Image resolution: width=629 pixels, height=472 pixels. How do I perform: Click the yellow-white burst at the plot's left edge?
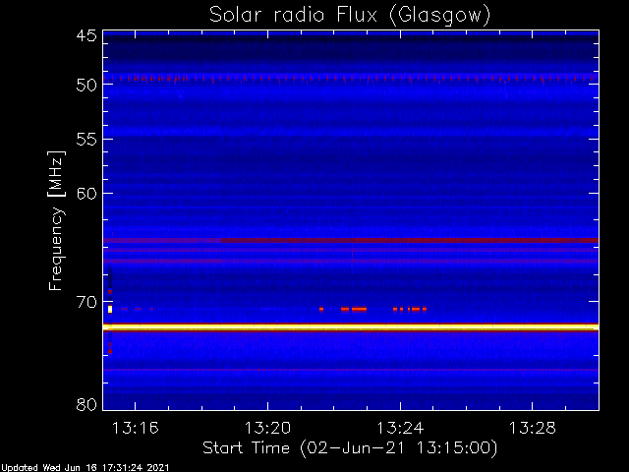[x=110, y=310]
